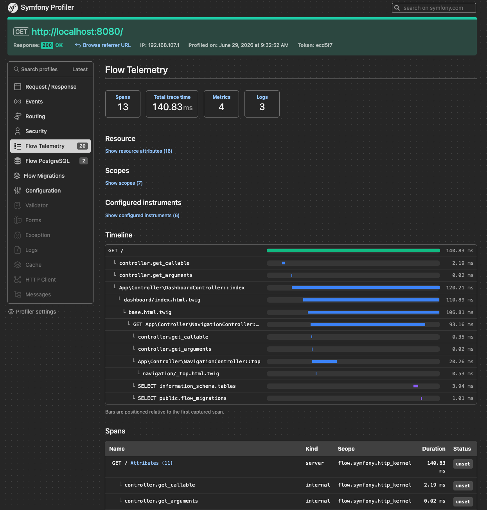Image resolution: width=487 pixels, height=510 pixels.
Task: Click the Latest profile link
Action: (x=80, y=69)
